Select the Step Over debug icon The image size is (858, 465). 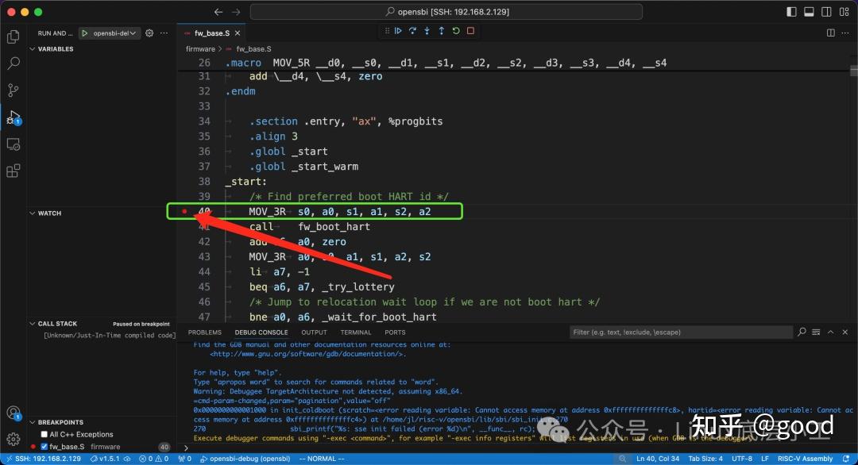point(412,30)
